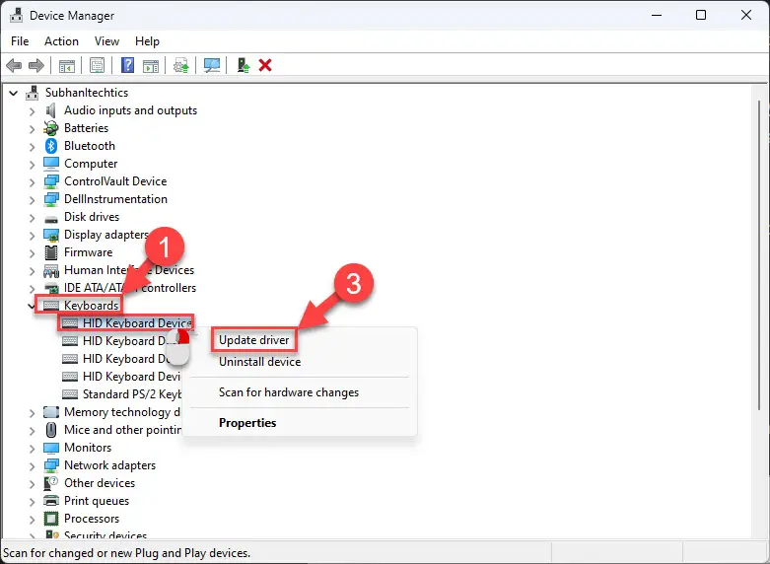The height and width of the screenshot is (564, 770).
Task: Click the Mice and other pointing devices icon
Action: pos(51,430)
